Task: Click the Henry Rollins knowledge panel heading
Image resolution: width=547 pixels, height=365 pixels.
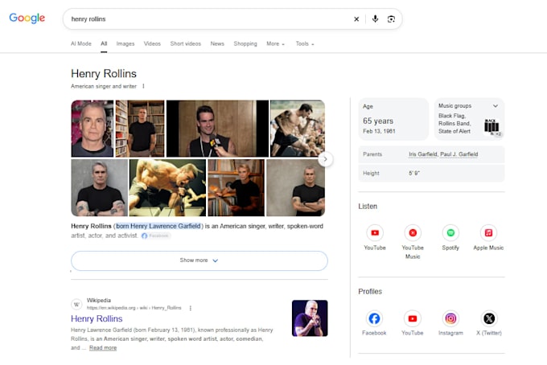Action: [104, 74]
